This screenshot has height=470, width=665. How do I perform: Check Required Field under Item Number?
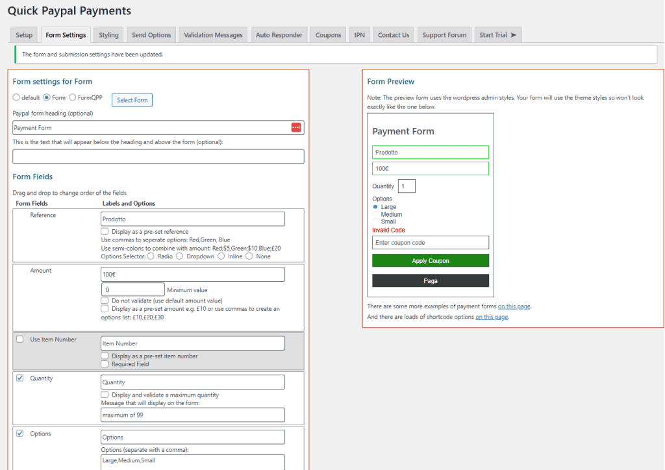pos(104,364)
